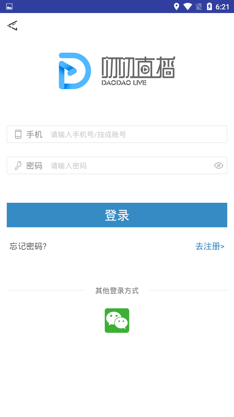Go to register via 去注册>
Image resolution: width=234 pixels, height=417 pixels.
(210, 246)
